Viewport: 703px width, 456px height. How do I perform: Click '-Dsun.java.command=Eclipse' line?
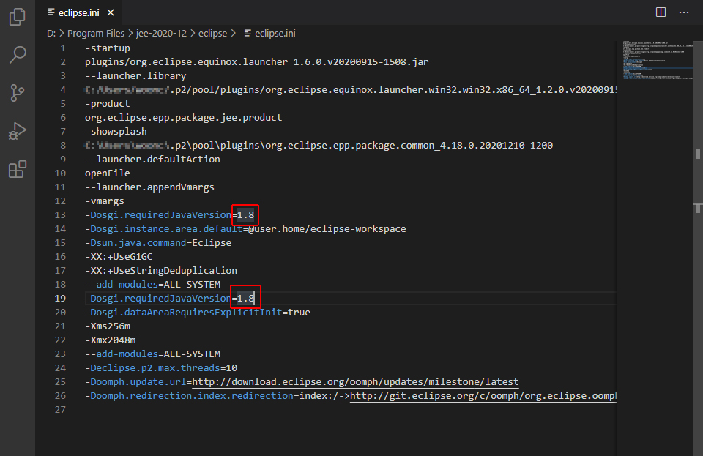pos(158,243)
